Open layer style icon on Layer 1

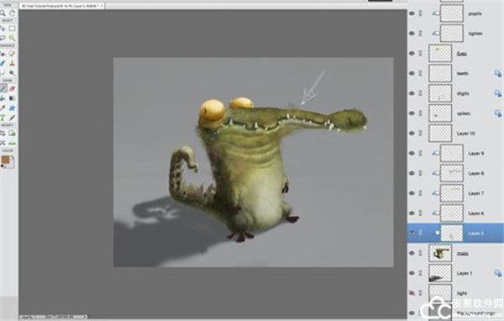(x=497, y=273)
